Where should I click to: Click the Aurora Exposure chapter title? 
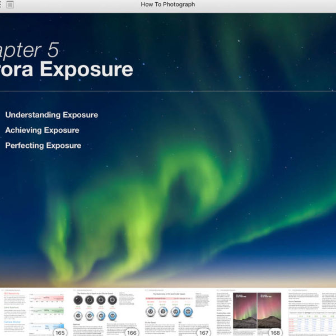tap(66, 70)
